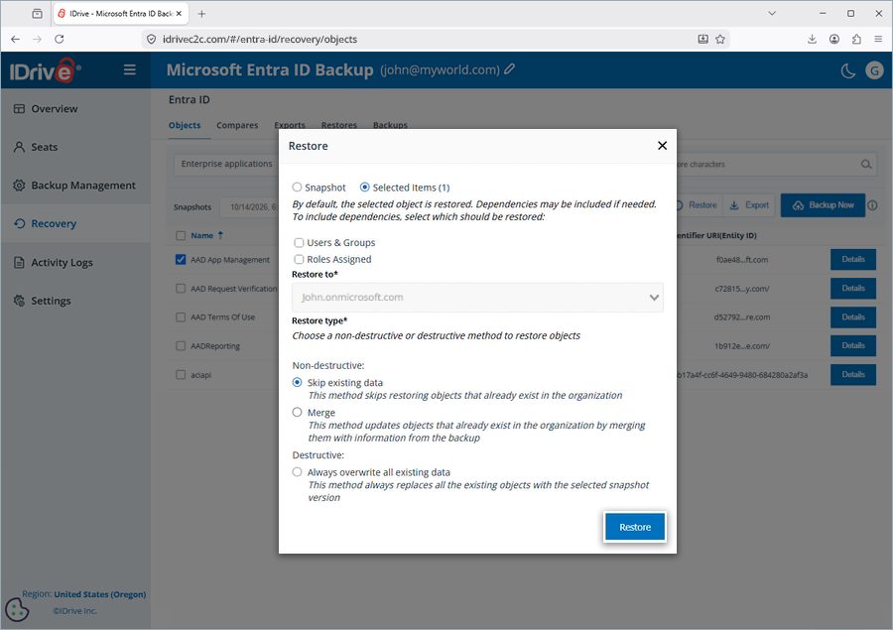Open the browser downloads icon

pyautogui.click(x=812, y=39)
